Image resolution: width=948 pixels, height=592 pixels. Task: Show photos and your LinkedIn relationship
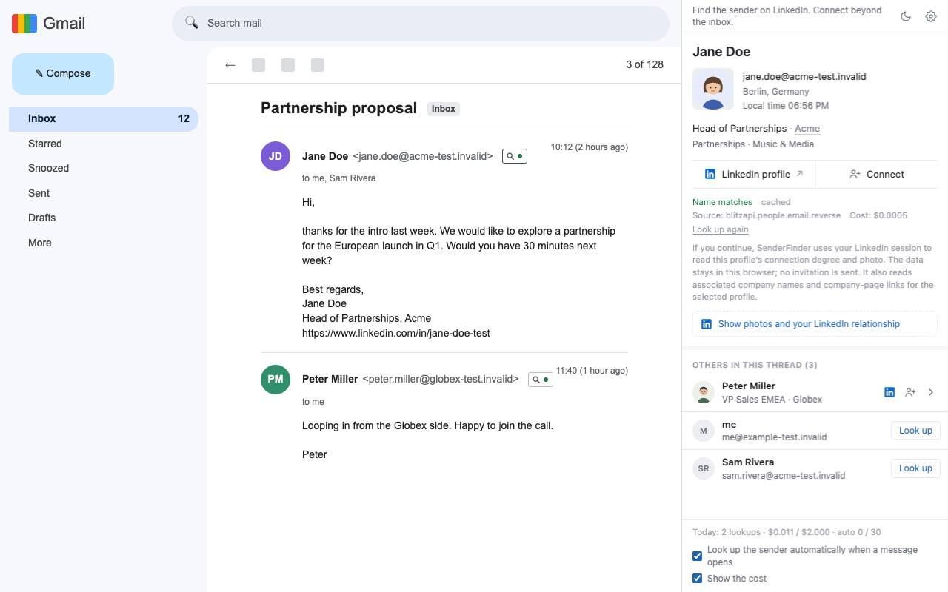pos(815,324)
